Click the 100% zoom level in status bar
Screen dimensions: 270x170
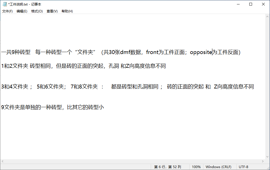pyautogui.click(x=196, y=167)
